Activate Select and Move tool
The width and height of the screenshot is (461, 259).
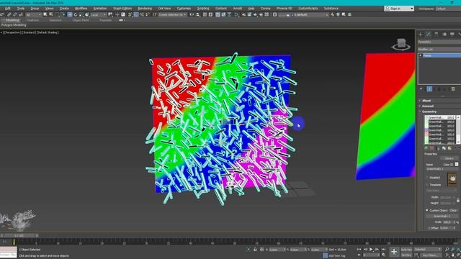pos(70,14)
